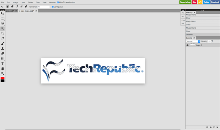220x130 pixels.
Task: Select the Lasso tool
Action: pos(2,24)
